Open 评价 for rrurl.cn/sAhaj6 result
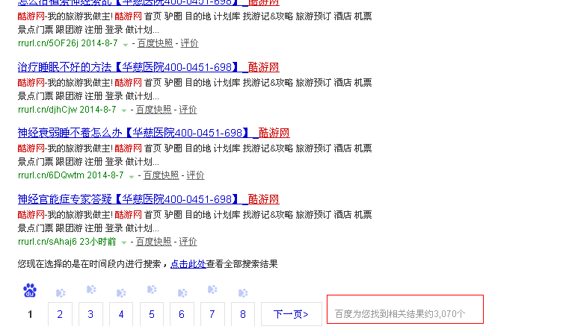 pos(188,242)
